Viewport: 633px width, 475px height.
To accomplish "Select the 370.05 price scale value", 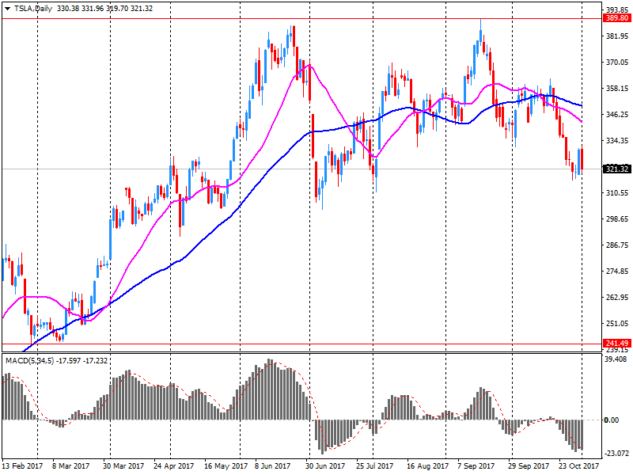I will point(617,62).
